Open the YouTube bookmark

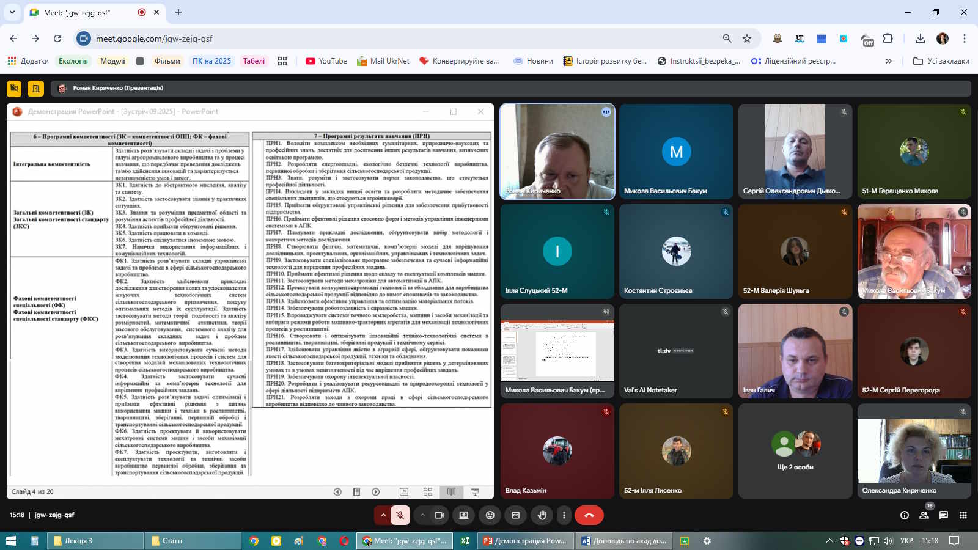tap(326, 61)
